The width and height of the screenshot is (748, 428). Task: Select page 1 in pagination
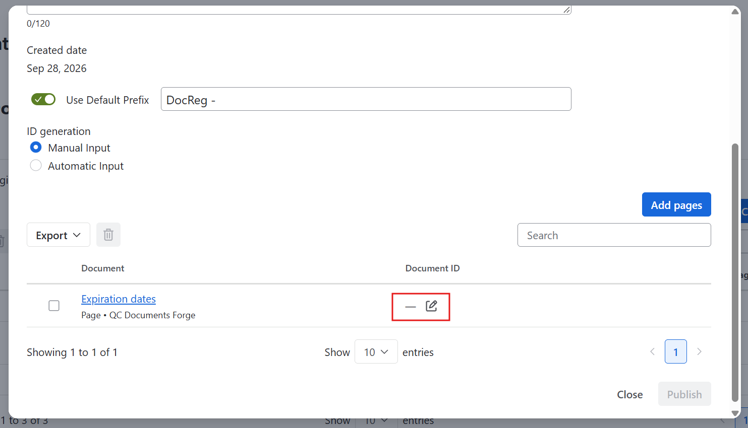click(x=676, y=351)
